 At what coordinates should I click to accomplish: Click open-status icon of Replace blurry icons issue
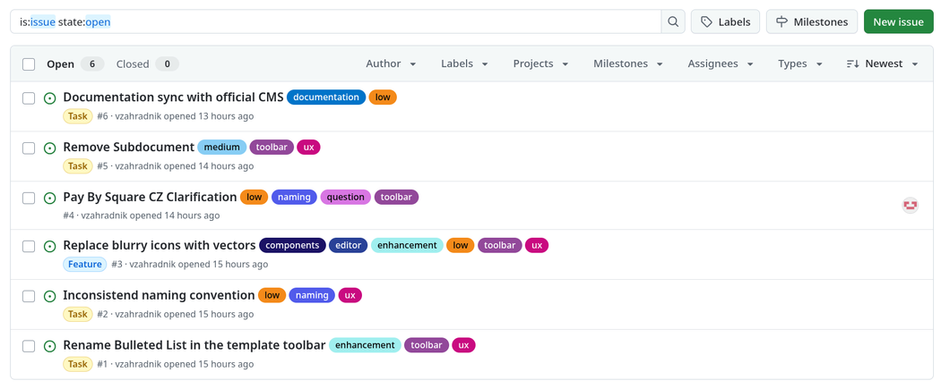[x=50, y=246]
